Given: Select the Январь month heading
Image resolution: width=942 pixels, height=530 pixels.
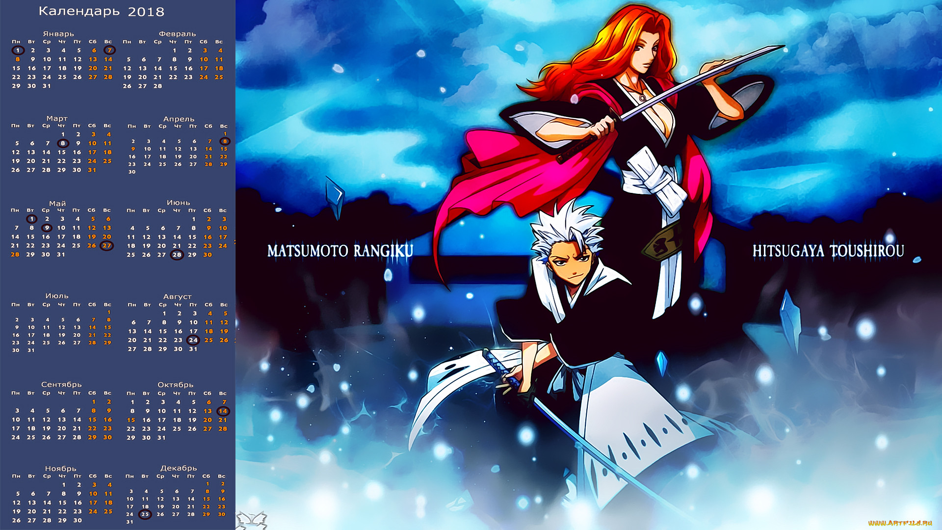Looking at the screenshot, I should click(58, 34).
